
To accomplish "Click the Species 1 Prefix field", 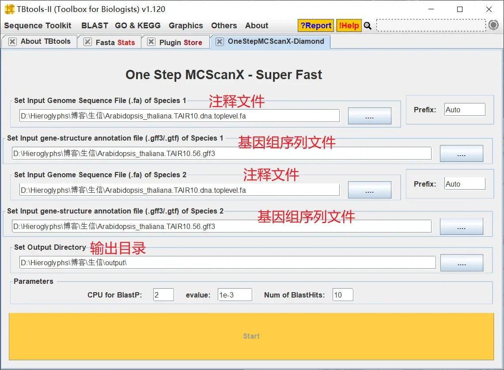I will [x=465, y=110].
